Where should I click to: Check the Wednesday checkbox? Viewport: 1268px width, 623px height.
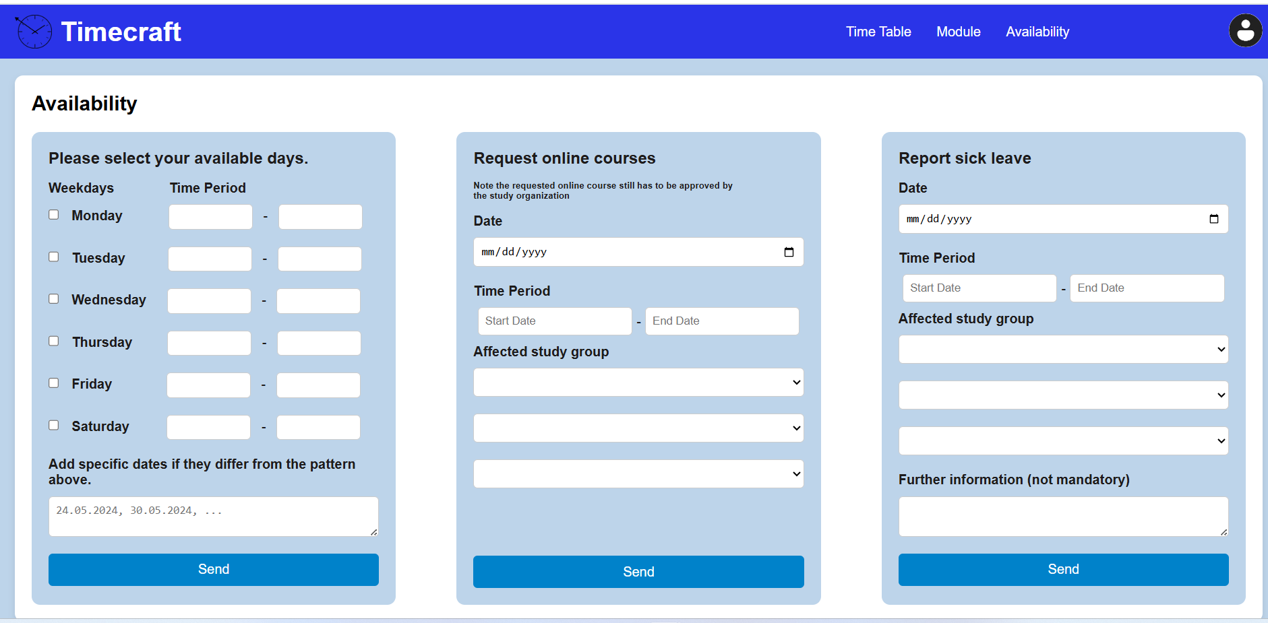pos(54,298)
